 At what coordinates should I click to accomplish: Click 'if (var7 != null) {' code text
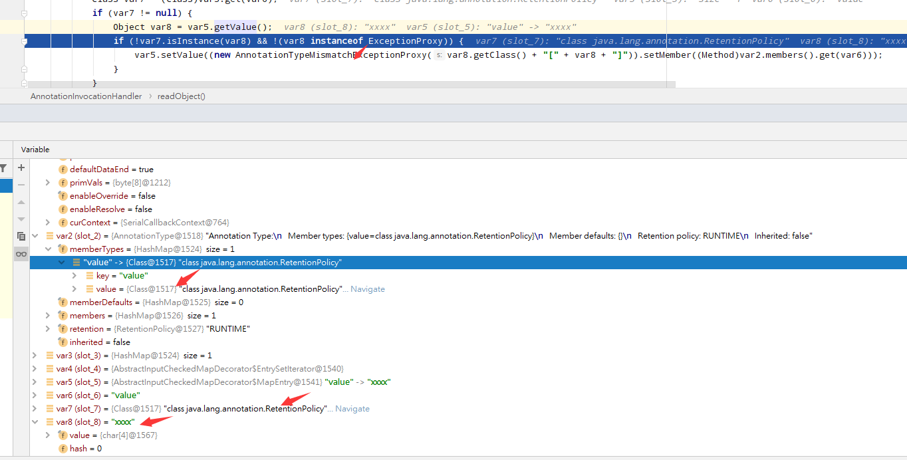[141, 13]
